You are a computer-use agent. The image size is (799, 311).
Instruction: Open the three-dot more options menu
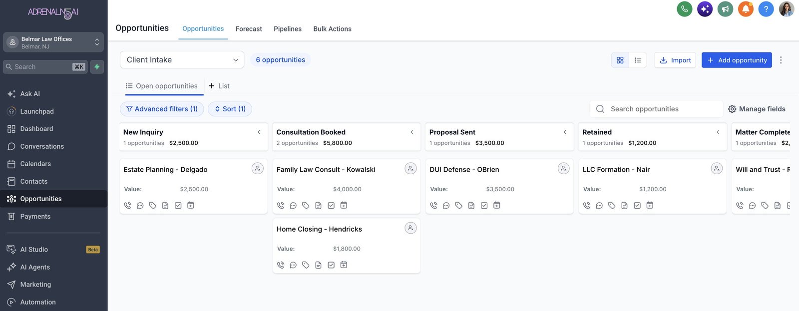[781, 60]
